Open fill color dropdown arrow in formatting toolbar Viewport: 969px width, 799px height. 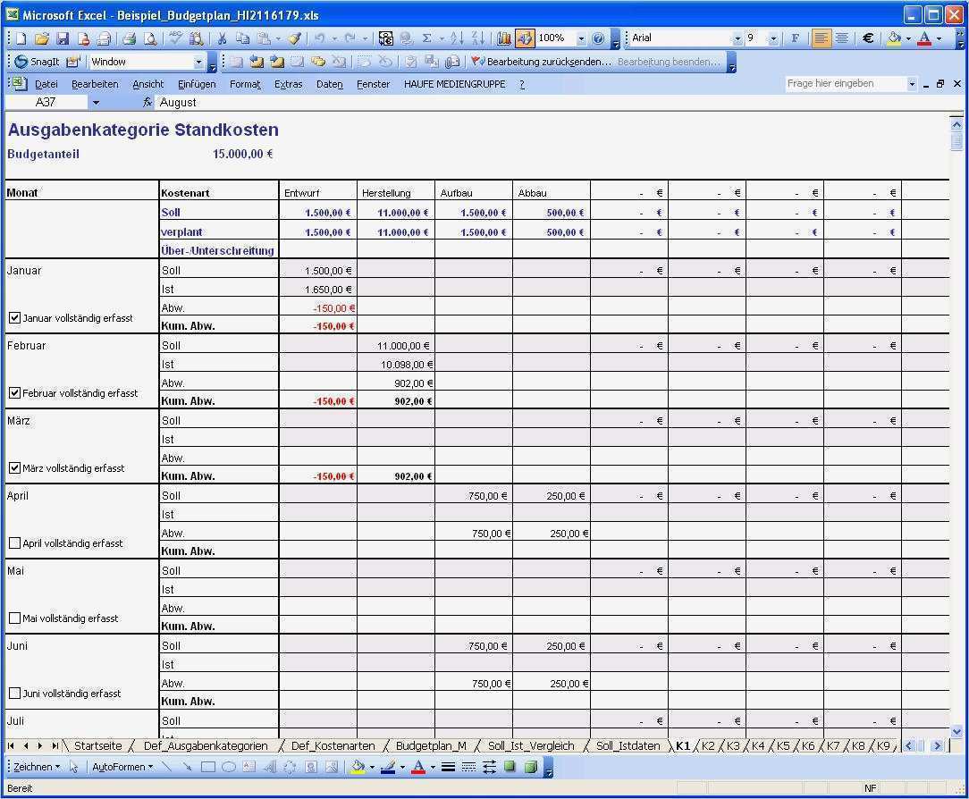[908, 38]
